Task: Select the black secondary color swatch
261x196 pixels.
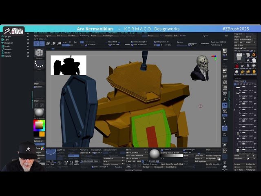Action: coord(36,134)
